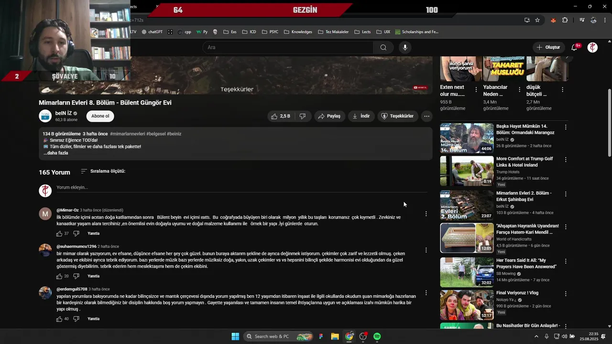Show hidden system tray icons chevron
The width and height of the screenshot is (612, 344).
pyautogui.click(x=536, y=336)
